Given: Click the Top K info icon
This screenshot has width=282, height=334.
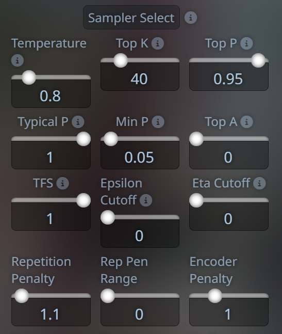Looking at the screenshot, I should [158, 43].
